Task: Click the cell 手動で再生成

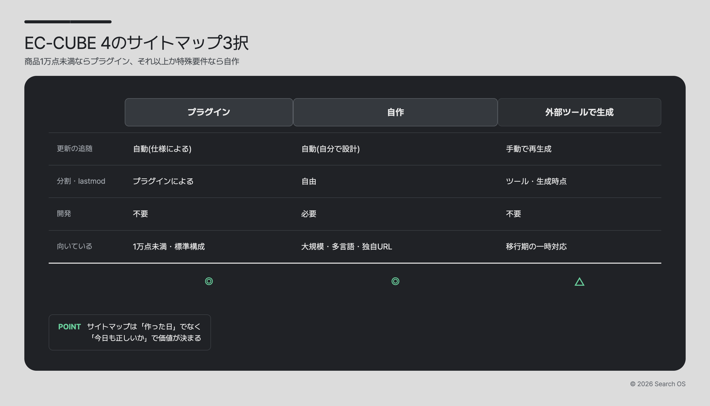Action: click(529, 149)
